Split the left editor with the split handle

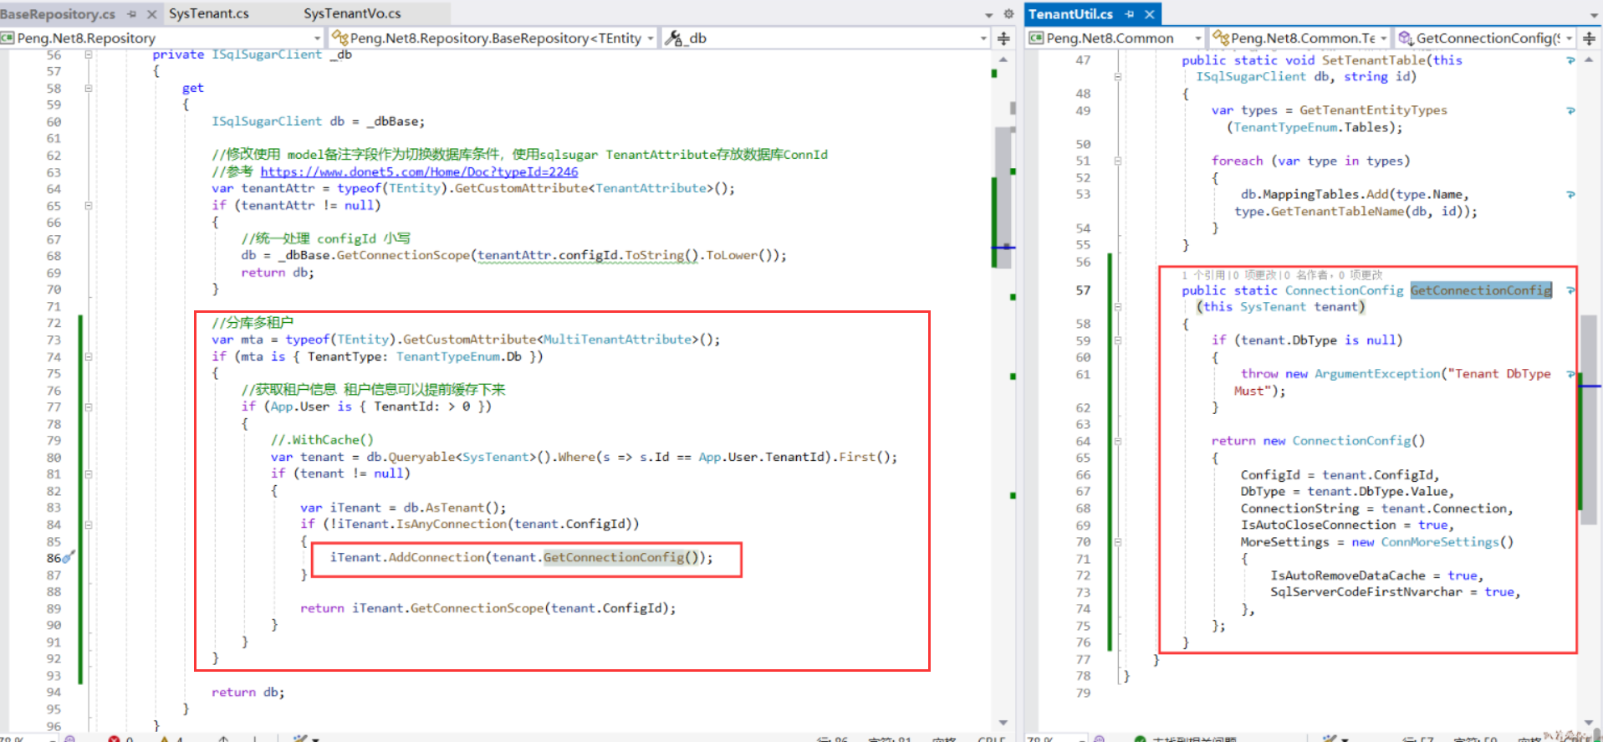(x=1003, y=38)
